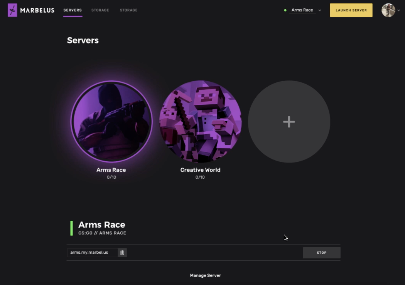Click the green online status dot
The width and height of the screenshot is (405, 285).
[x=285, y=10]
